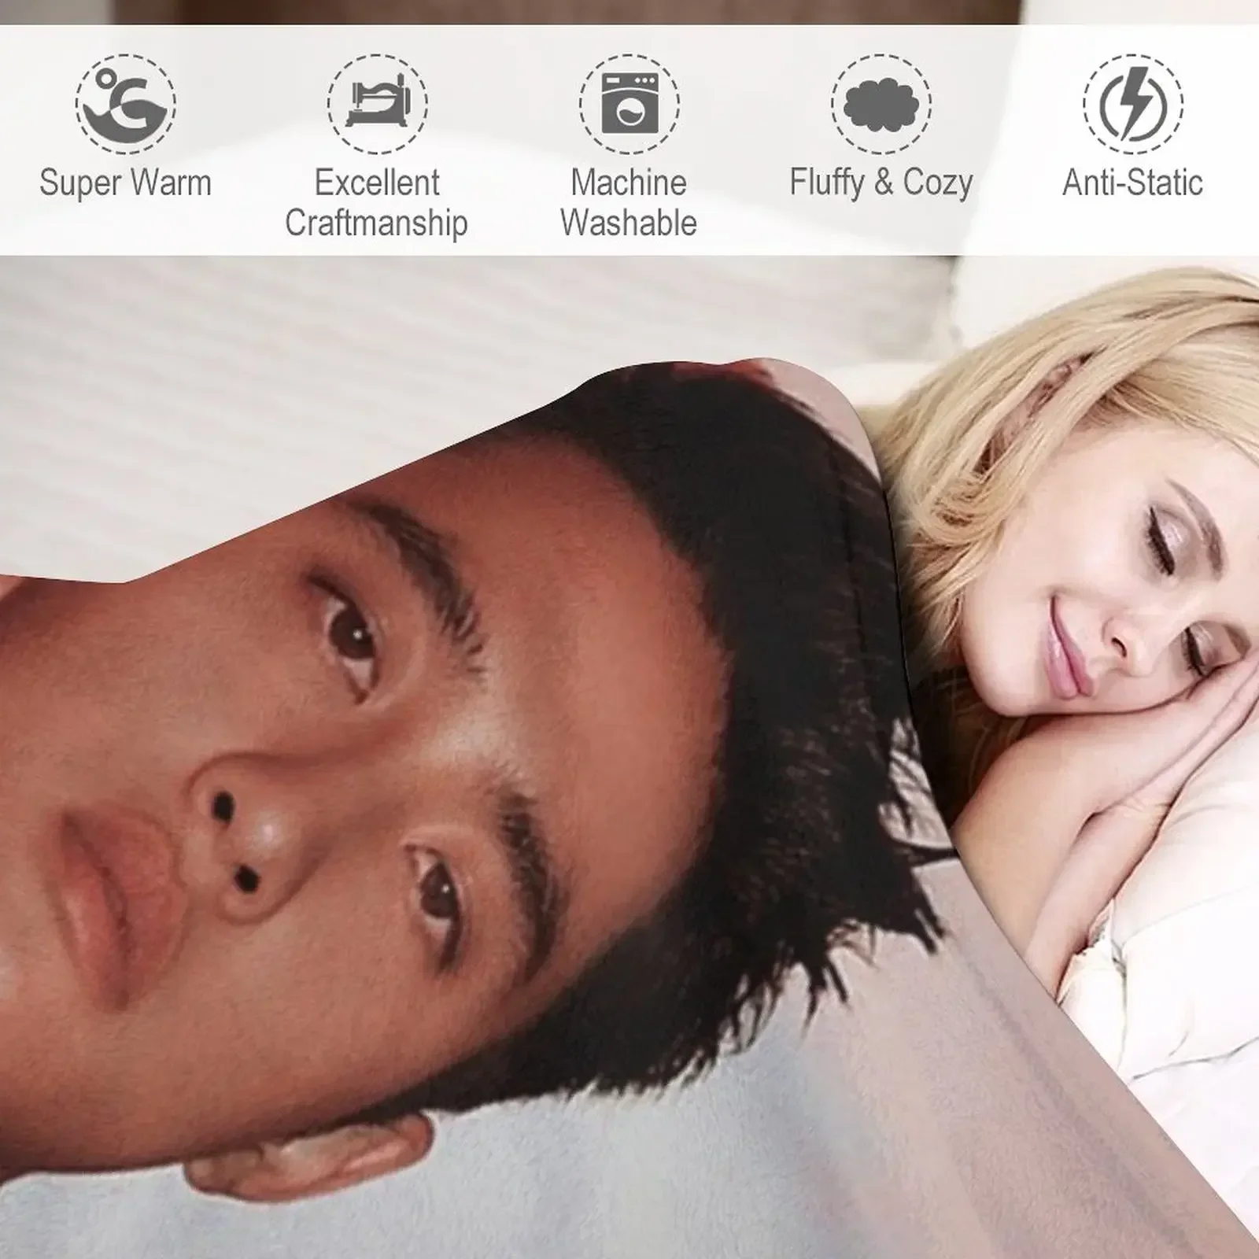Select the fluffy cloud icon
The height and width of the screenshot is (1259, 1259).
(881, 104)
